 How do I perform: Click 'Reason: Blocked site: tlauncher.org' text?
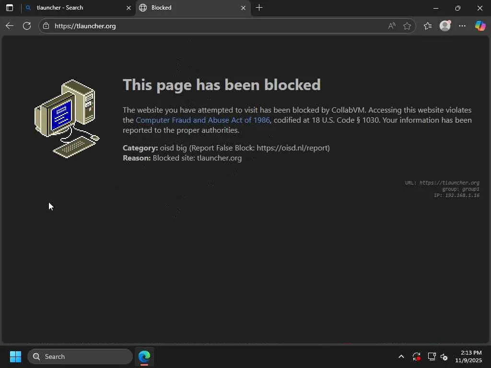tap(182, 158)
